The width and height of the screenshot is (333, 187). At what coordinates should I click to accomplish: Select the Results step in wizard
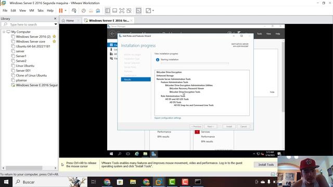(x=136, y=79)
